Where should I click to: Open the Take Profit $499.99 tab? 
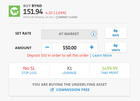point(110,71)
